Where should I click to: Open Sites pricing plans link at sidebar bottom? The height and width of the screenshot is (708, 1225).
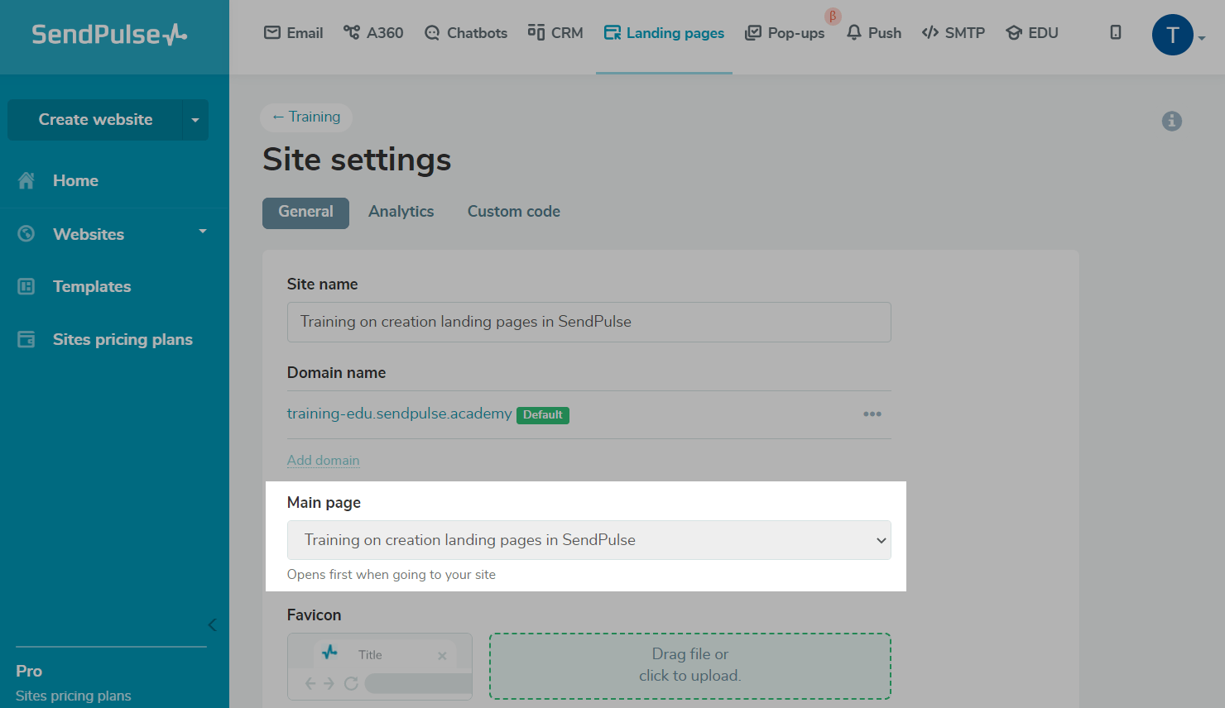(74, 696)
